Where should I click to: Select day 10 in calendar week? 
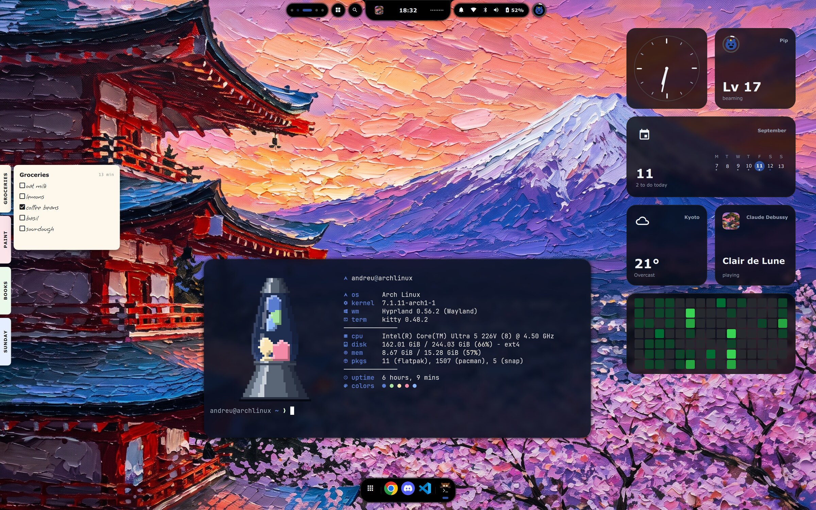pos(749,166)
